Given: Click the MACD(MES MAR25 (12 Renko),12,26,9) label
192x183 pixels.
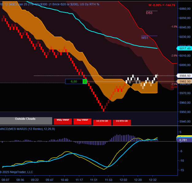Looking at the screenshot, I should (x=27, y=129).
